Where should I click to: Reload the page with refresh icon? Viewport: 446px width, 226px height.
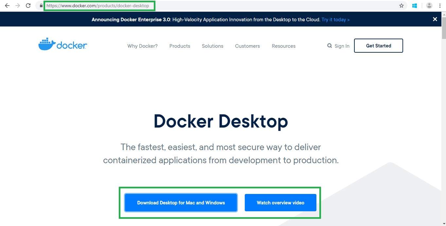(x=28, y=6)
